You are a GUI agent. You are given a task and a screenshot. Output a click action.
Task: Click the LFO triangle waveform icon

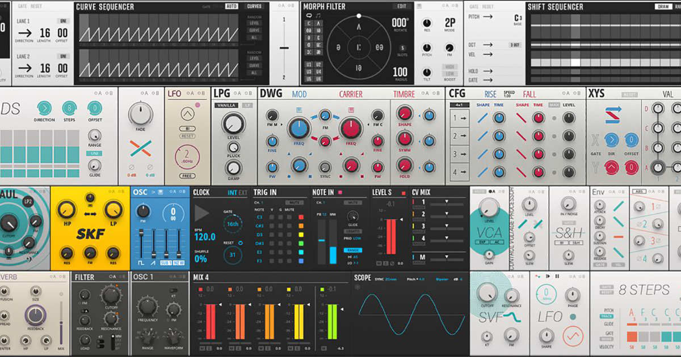[187, 115]
